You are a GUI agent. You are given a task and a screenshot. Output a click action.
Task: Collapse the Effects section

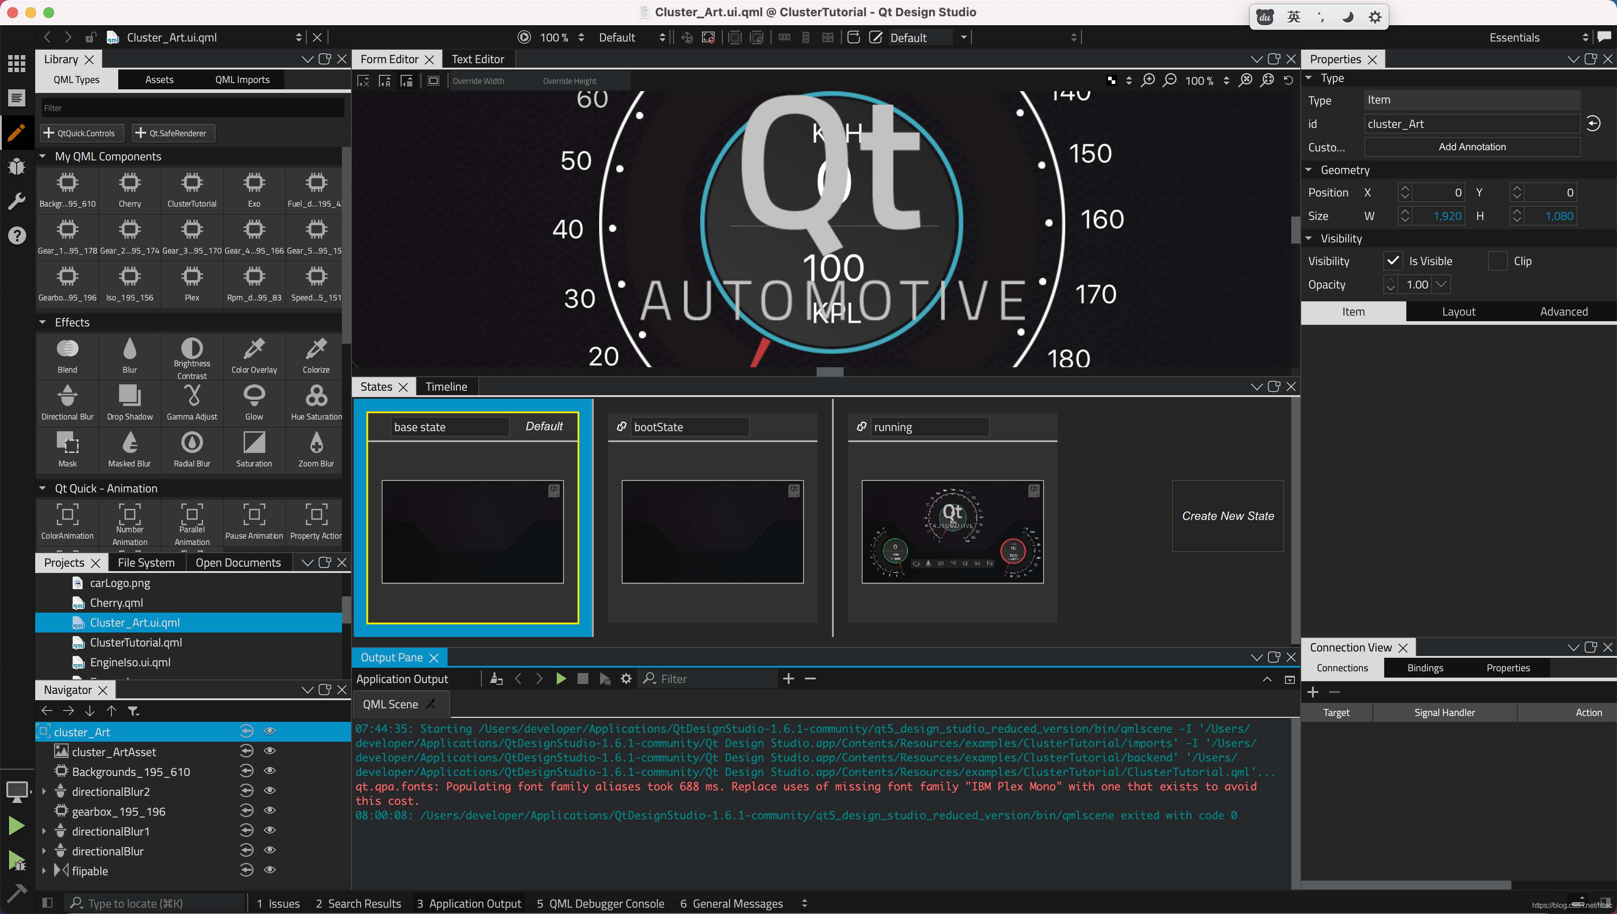pyautogui.click(x=43, y=322)
